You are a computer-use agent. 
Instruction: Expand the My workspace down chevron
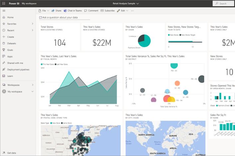point(33,91)
